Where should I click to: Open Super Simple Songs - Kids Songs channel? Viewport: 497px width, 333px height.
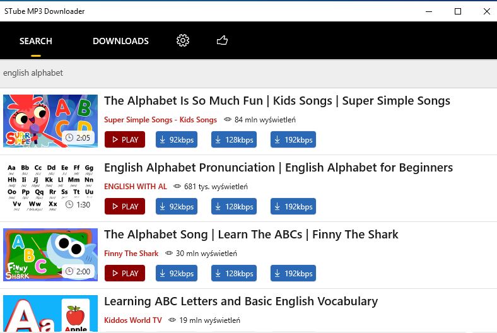tap(160, 120)
